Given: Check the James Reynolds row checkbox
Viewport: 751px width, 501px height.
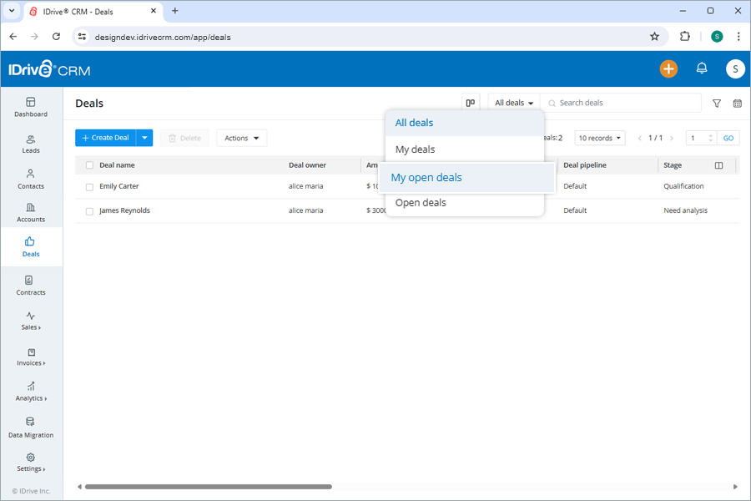Looking at the screenshot, I should click(89, 210).
